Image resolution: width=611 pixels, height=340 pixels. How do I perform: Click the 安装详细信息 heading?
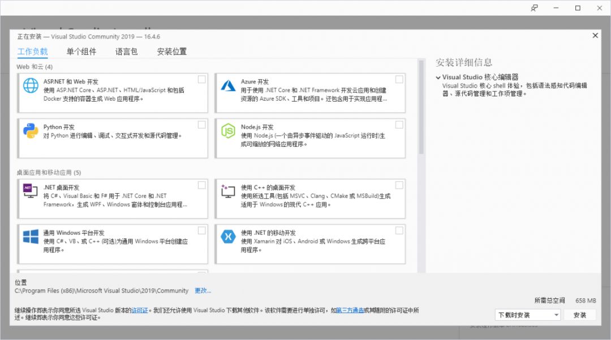tap(464, 62)
